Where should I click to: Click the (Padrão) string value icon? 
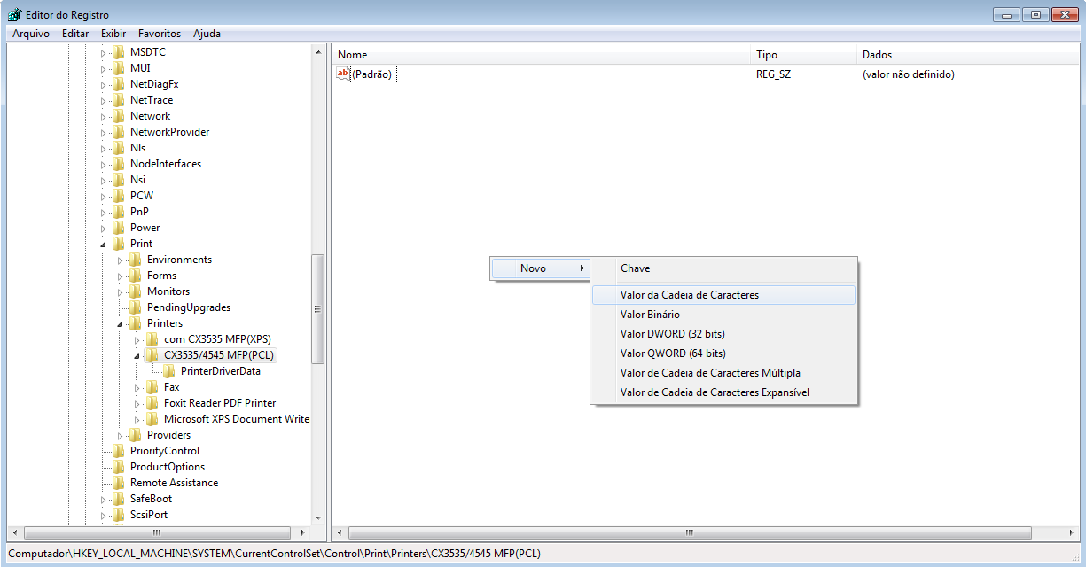click(343, 74)
